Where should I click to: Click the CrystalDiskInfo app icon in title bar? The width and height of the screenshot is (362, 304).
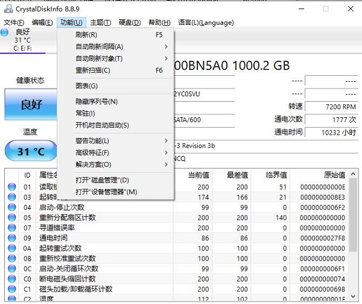(8, 9)
